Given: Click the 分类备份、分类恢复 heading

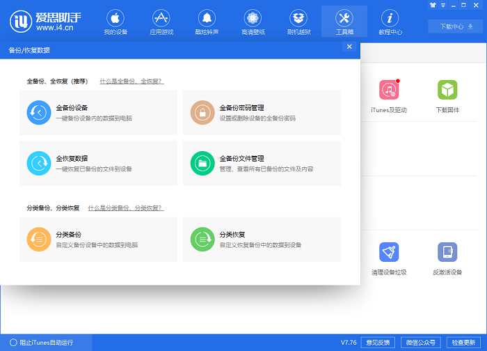Looking at the screenshot, I should click(53, 208).
